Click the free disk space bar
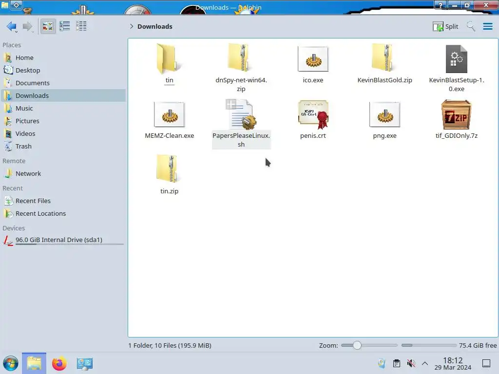The image size is (499, 374). [x=429, y=345]
